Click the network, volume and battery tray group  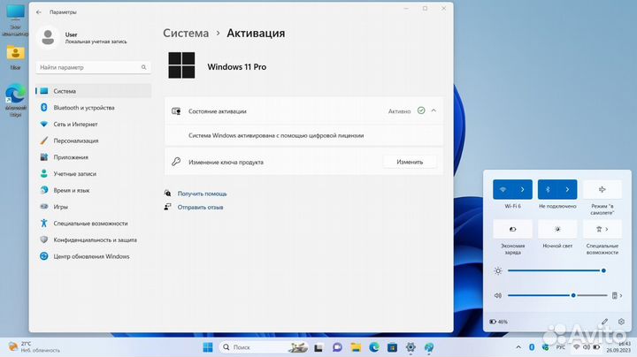coord(587,347)
